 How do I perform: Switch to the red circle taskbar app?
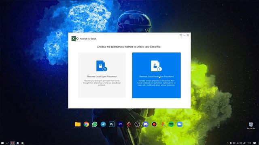tap(13, 143)
